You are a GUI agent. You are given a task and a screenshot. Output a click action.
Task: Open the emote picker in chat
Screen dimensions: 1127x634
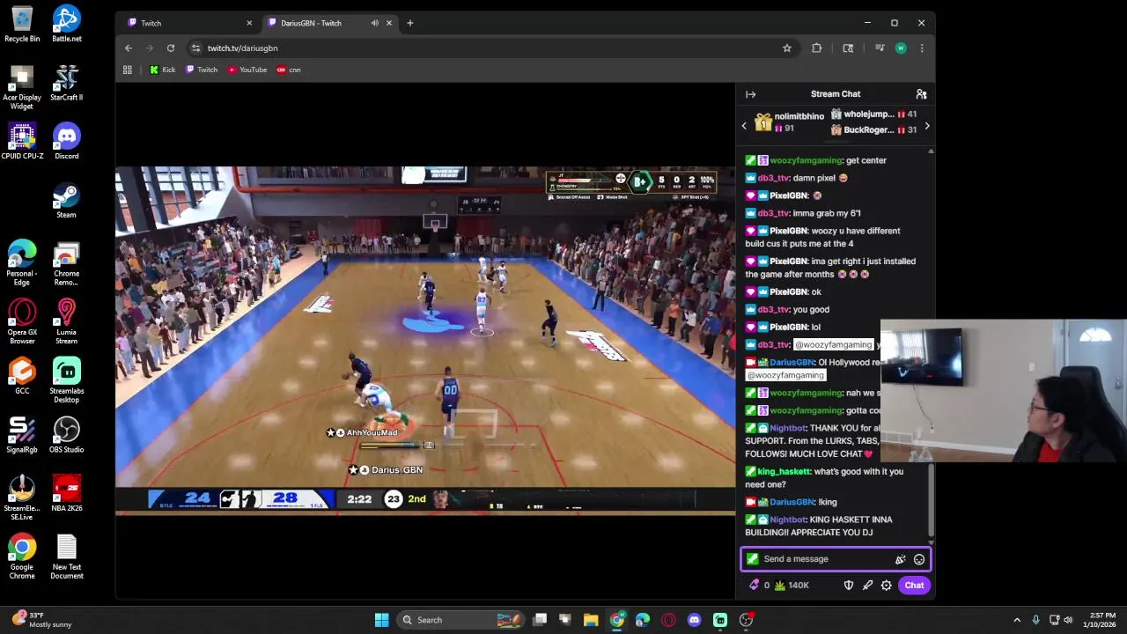(x=919, y=559)
